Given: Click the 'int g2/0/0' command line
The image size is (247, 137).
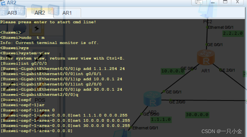Looking at the screenshot, I should [51, 84].
